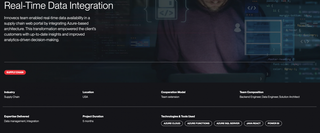Click the Industry label

coord(10,92)
